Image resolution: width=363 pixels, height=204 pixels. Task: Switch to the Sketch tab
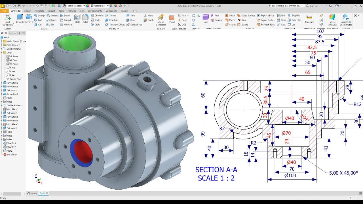click(x=28, y=11)
